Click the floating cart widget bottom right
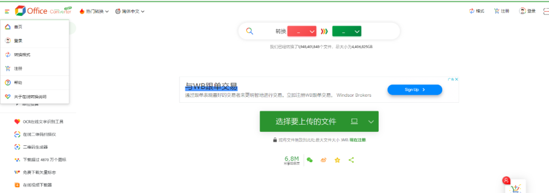Screen dimensions: 549x193 coord(515,186)
